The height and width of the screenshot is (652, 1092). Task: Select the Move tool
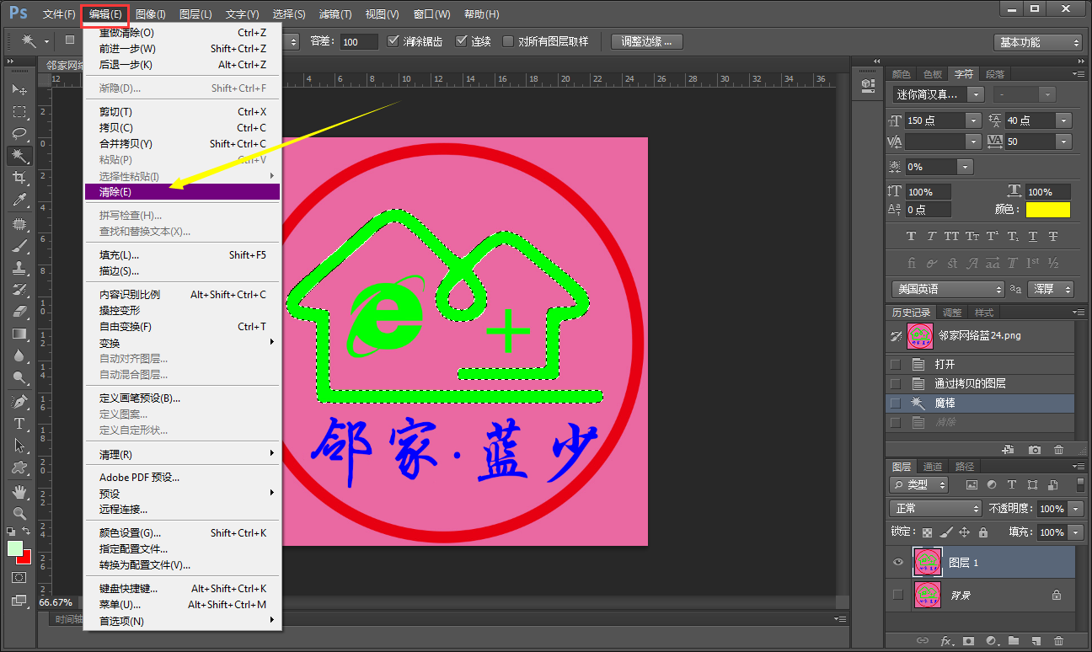point(19,89)
